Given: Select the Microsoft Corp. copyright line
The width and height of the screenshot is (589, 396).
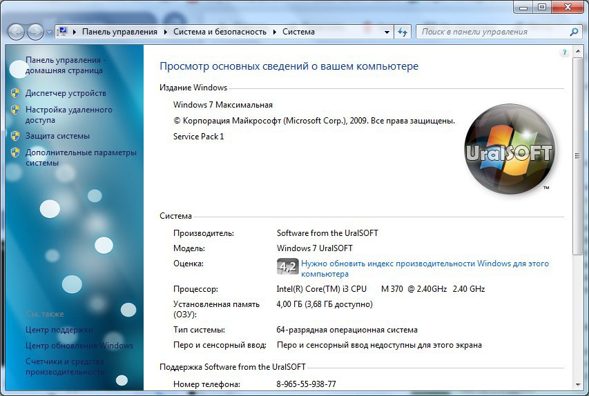Looking at the screenshot, I should tap(314, 121).
